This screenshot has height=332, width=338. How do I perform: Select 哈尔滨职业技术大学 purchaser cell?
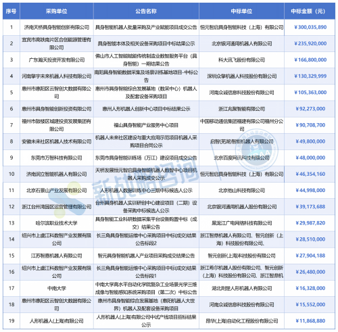point(57,223)
